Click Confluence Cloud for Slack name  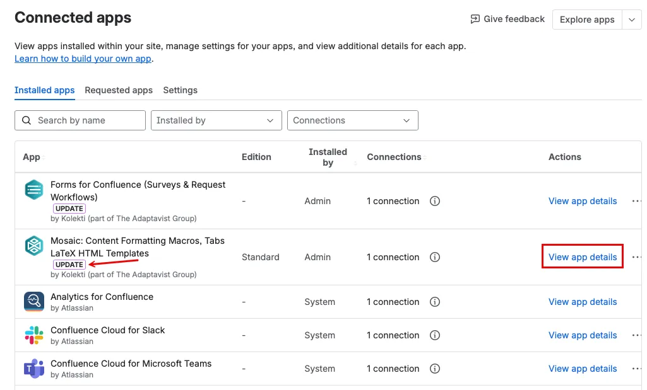coord(108,330)
